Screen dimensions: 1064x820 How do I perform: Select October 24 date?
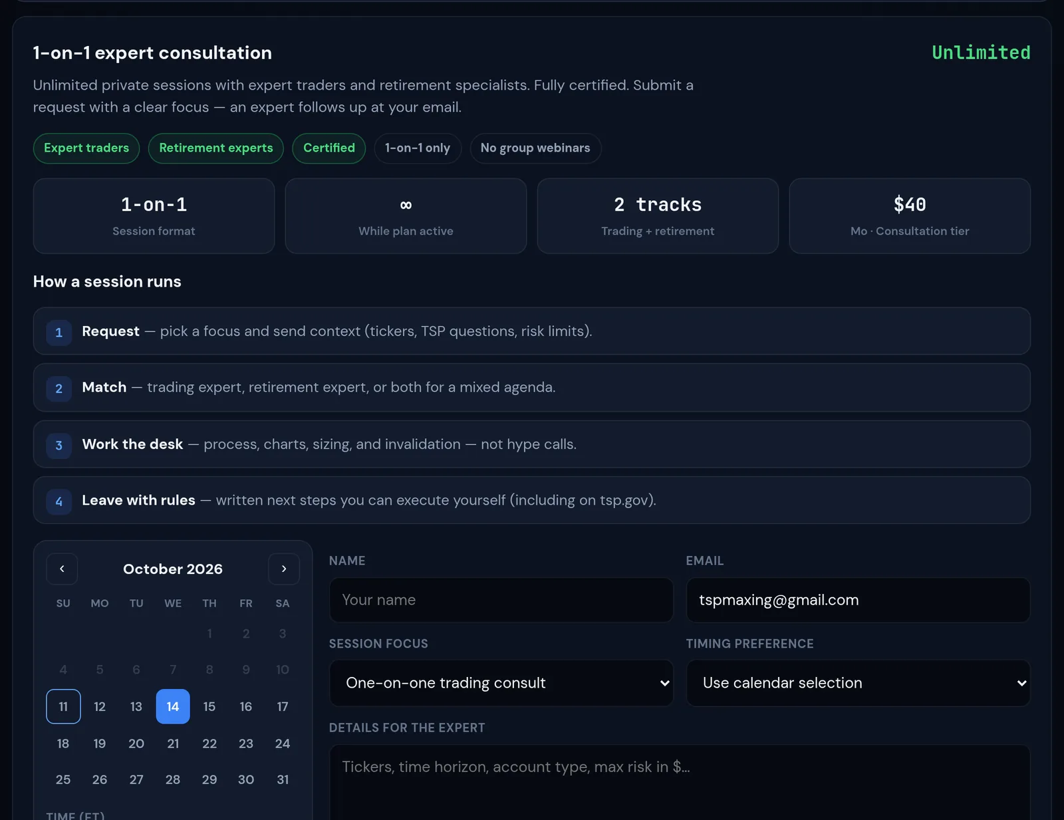pyautogui.click(x=283, y=744)
